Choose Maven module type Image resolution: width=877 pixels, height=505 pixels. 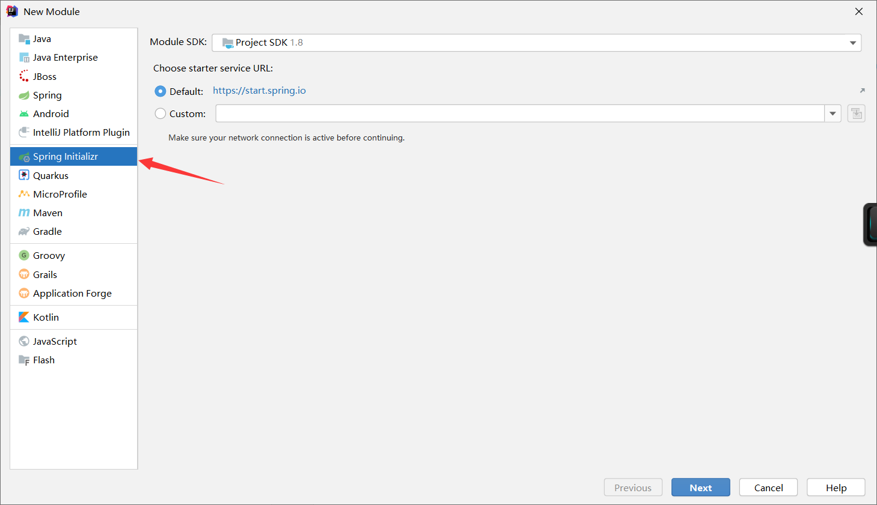pos(74,213)
